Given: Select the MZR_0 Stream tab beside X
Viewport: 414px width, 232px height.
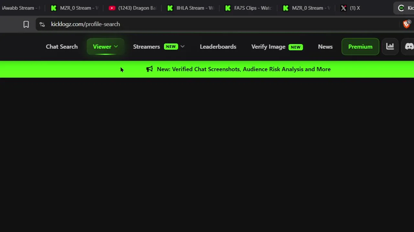Looking at the screenshot, I should point(306,8).
